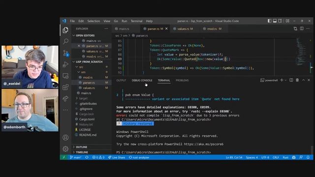Open the Manage settings gear
315x177 pixels.
click(x=65, y=148)
